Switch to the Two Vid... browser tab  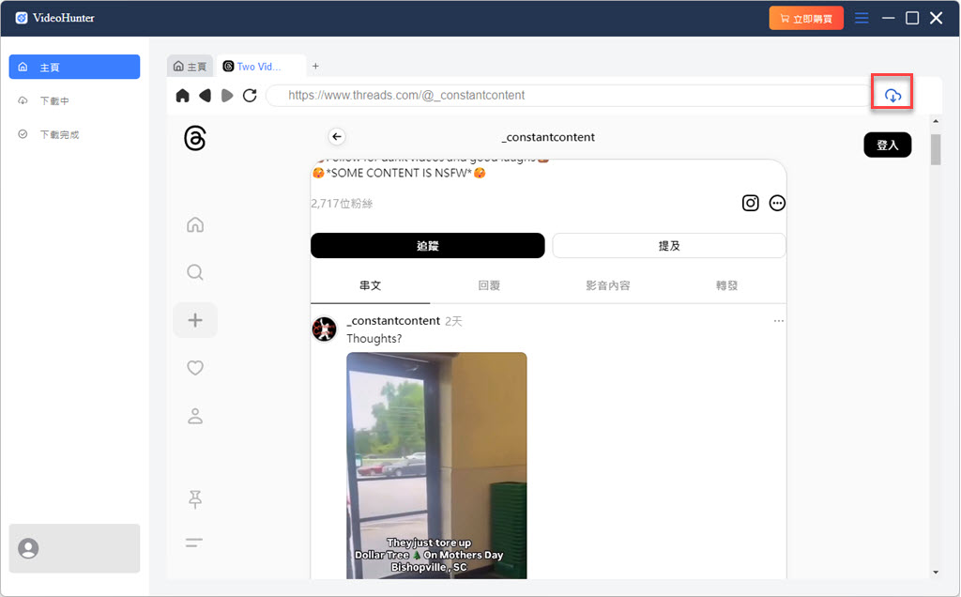(x=261, y=67)
